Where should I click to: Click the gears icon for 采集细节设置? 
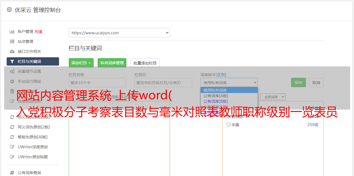(12, 71)
